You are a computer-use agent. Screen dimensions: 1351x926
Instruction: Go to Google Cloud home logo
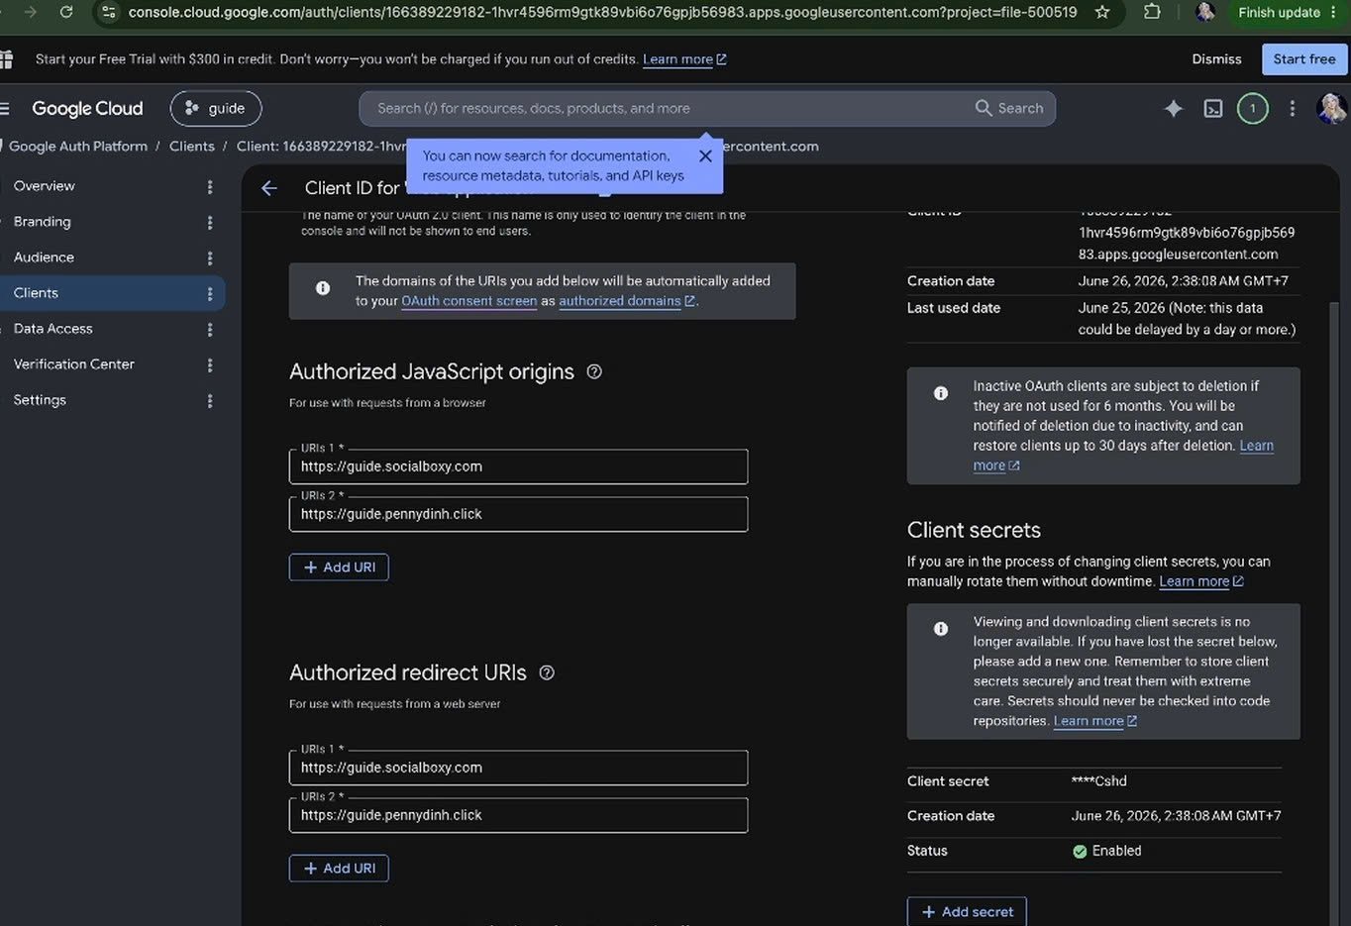pos(87,108)
